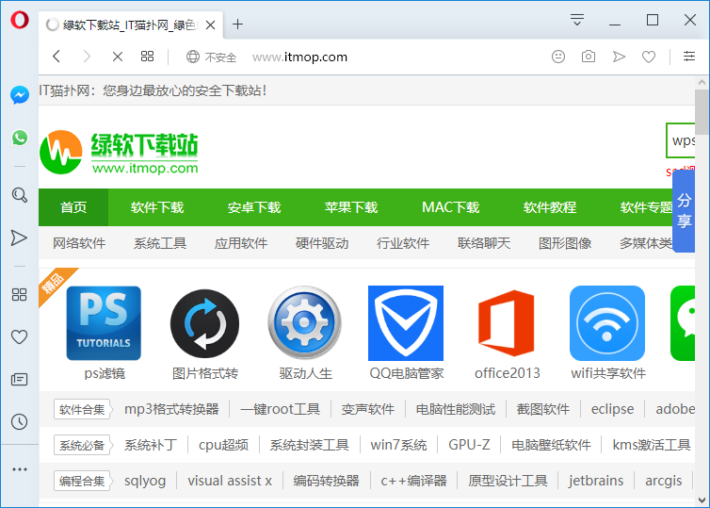Open History clock in the sidebar

(19, 422)
